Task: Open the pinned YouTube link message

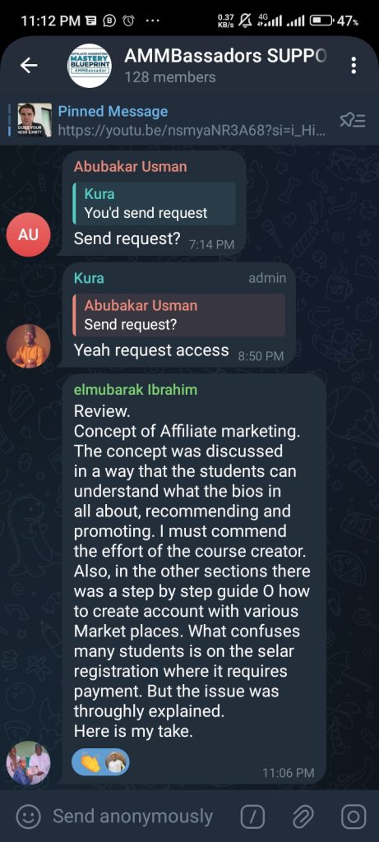Action: point(191,120)
